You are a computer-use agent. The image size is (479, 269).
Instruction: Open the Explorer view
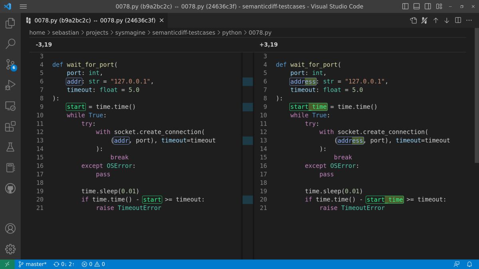[x=10, y=23]
